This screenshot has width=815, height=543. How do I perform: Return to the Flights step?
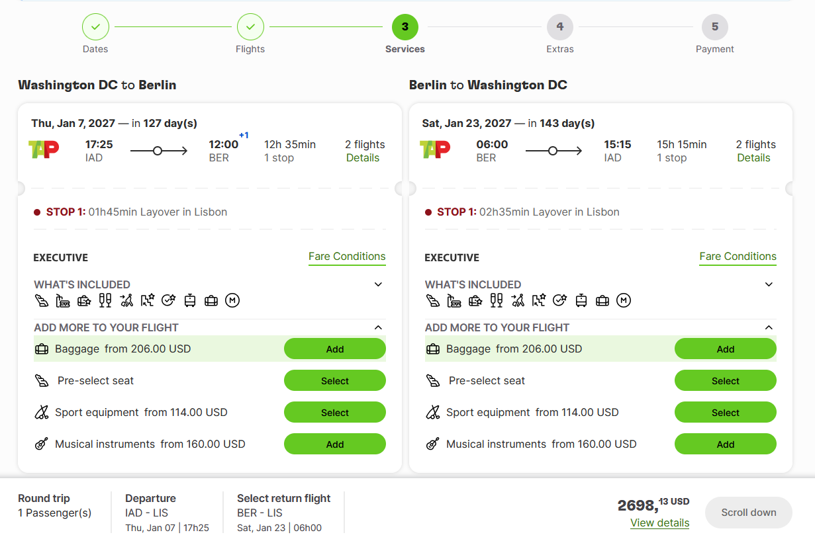click(250, 27)
